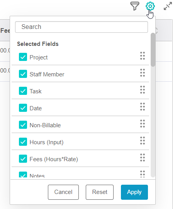
Task: Click the Staff Member label text
Action: 47,74
